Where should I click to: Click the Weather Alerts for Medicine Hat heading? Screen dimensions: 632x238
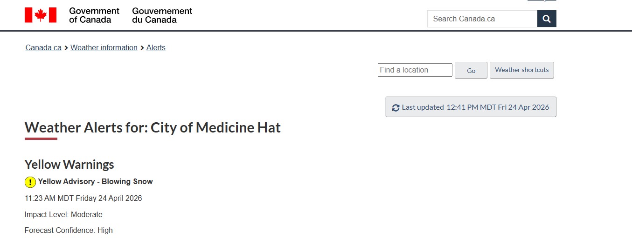pos(153,127)
